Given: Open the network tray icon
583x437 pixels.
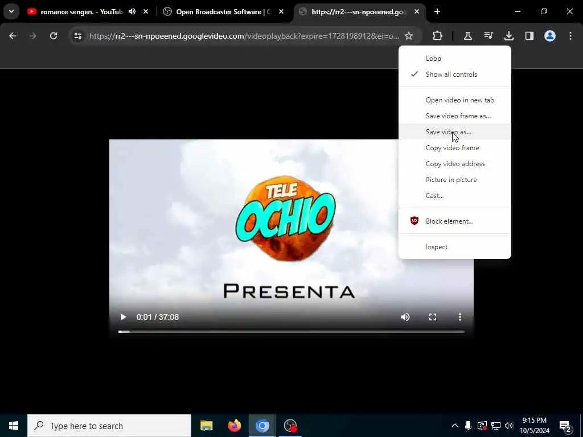Looking at the screenshot, I should click(496, 426).
